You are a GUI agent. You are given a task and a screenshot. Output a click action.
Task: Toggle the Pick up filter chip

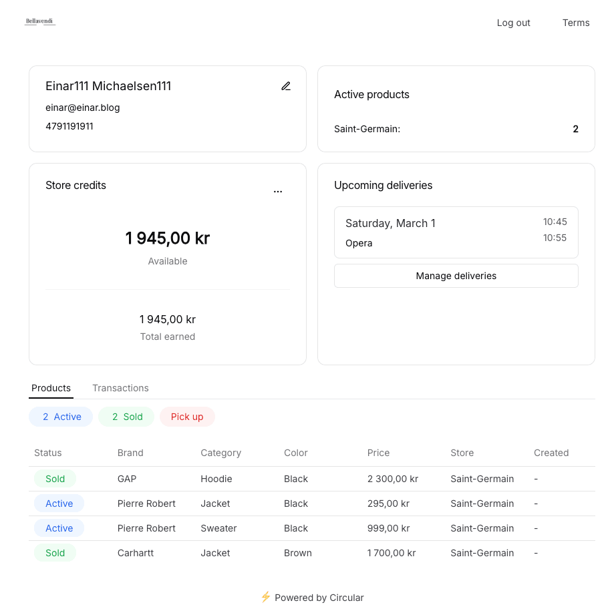point(187,416)
